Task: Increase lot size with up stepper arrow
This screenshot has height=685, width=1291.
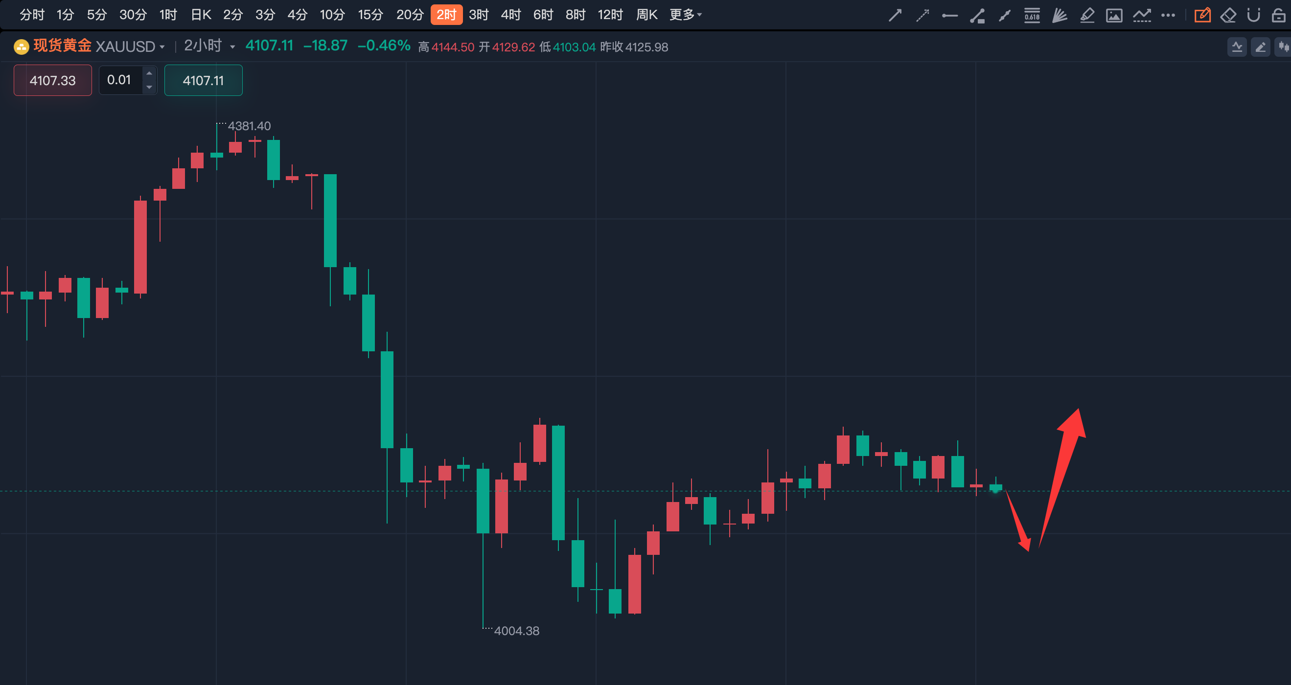Action: coord(149,74)
